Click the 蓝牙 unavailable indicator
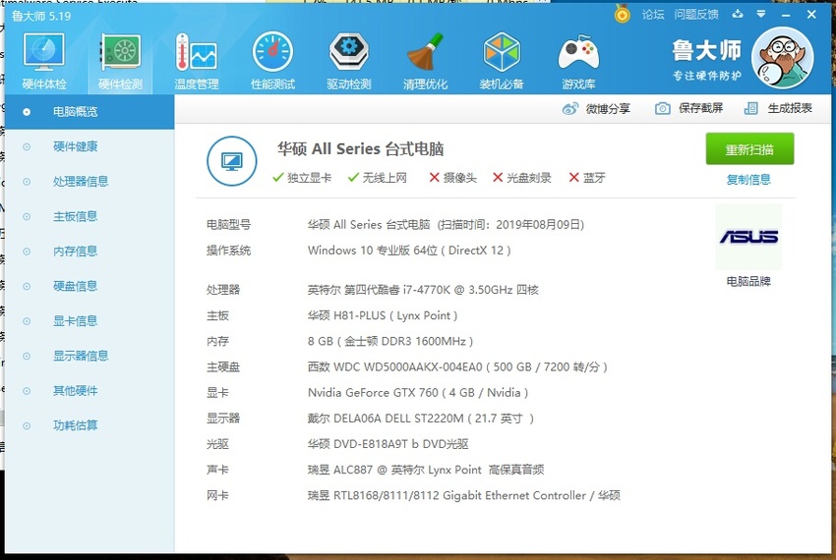836x560 pixels. point(587,178)
